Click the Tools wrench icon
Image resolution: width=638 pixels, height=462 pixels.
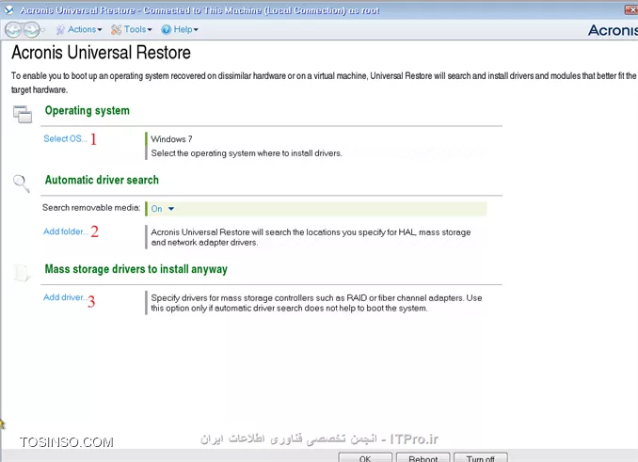point(117,30)
